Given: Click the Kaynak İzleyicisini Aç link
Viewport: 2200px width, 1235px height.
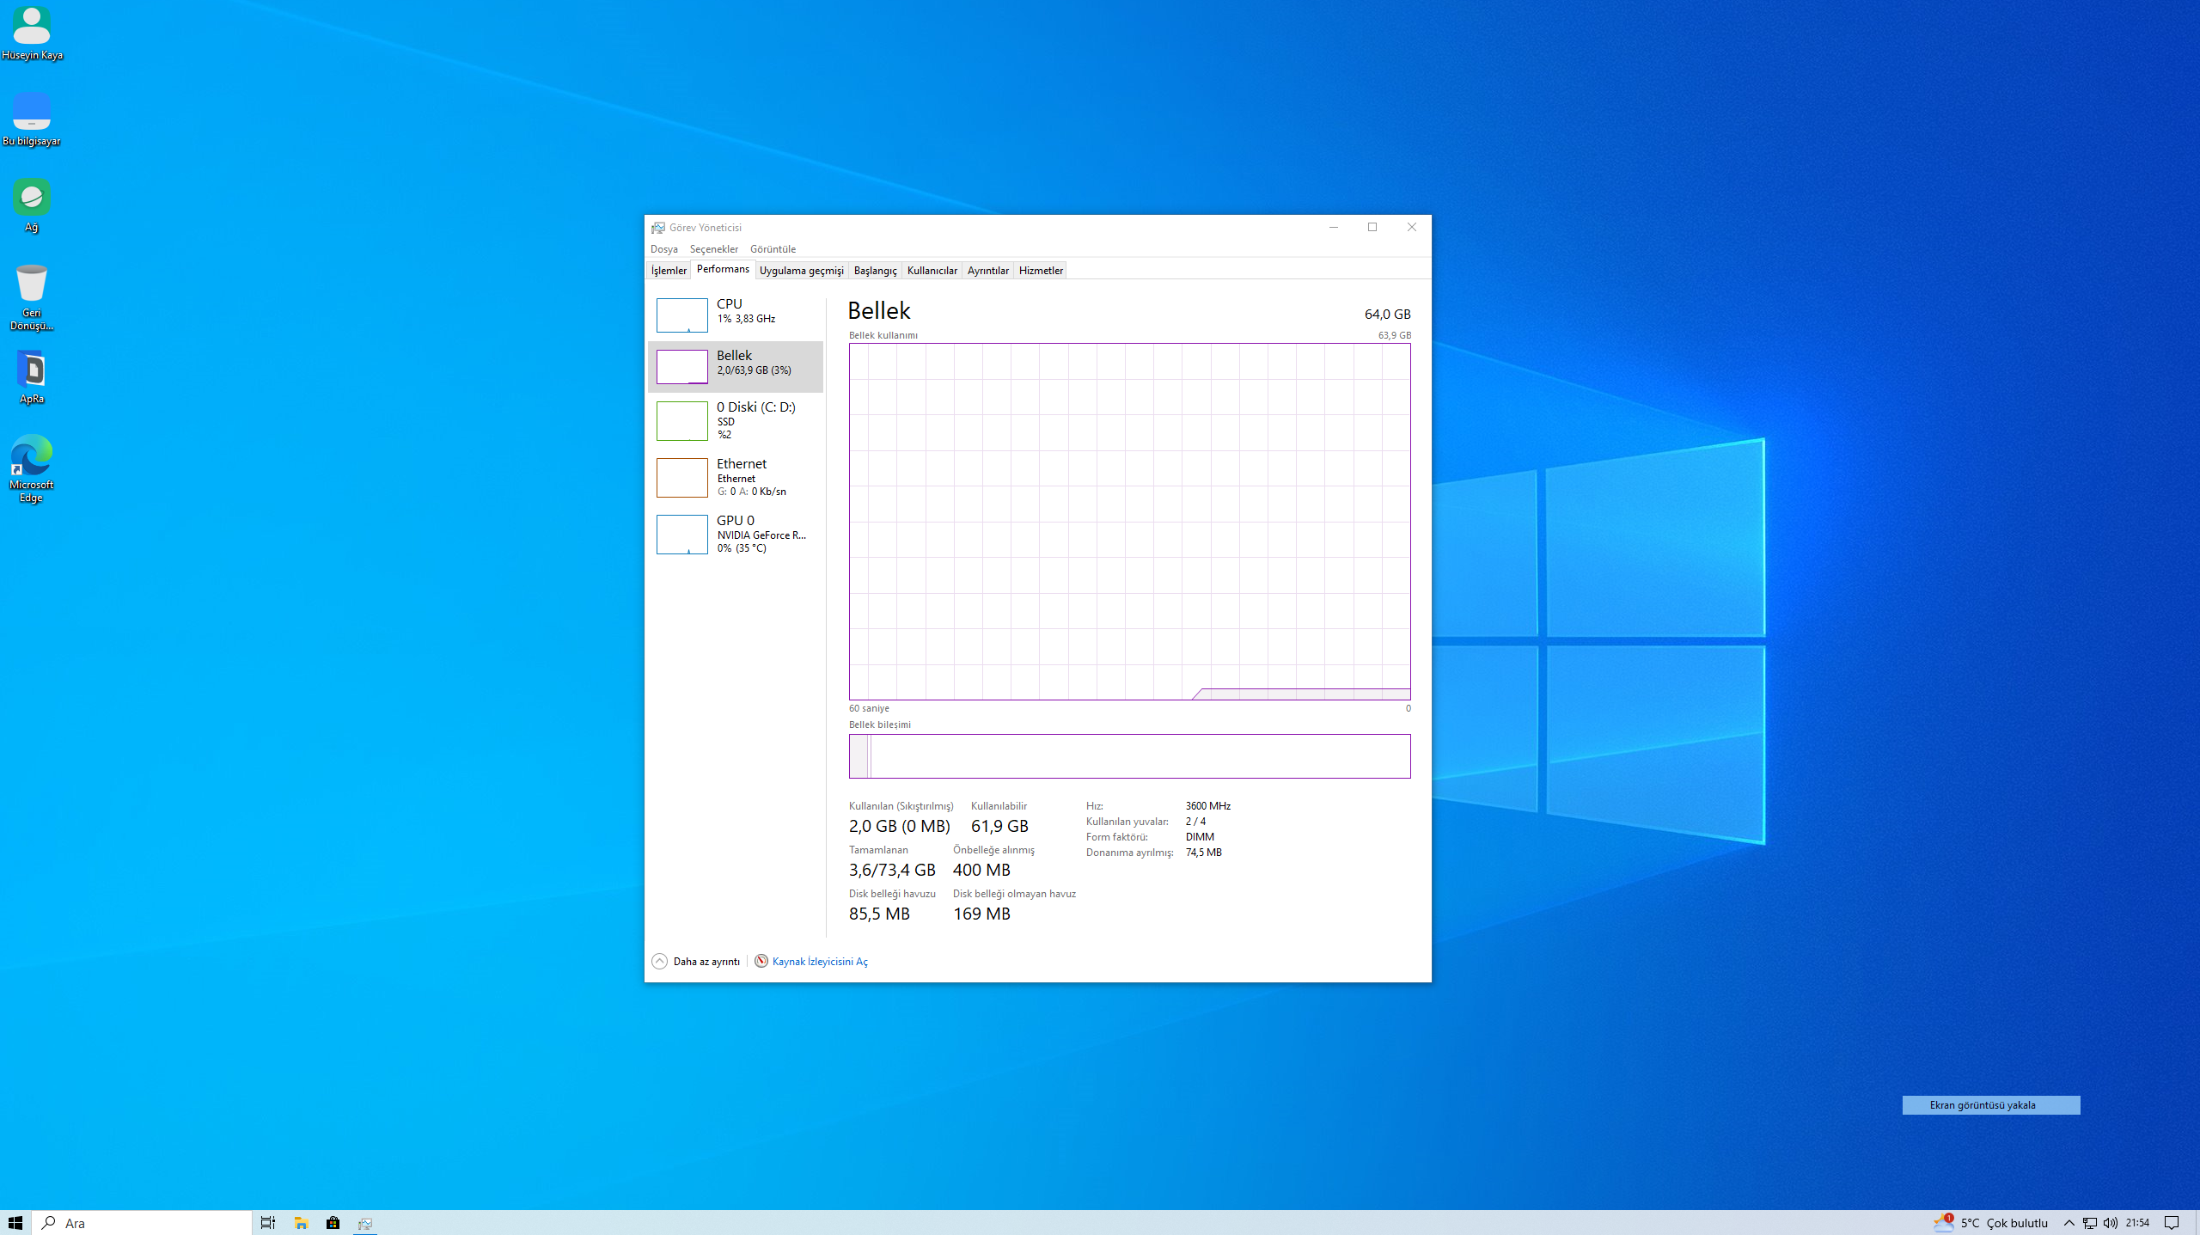Looking at the screenshot, I should pyautogui.click(x=819, y=961).
